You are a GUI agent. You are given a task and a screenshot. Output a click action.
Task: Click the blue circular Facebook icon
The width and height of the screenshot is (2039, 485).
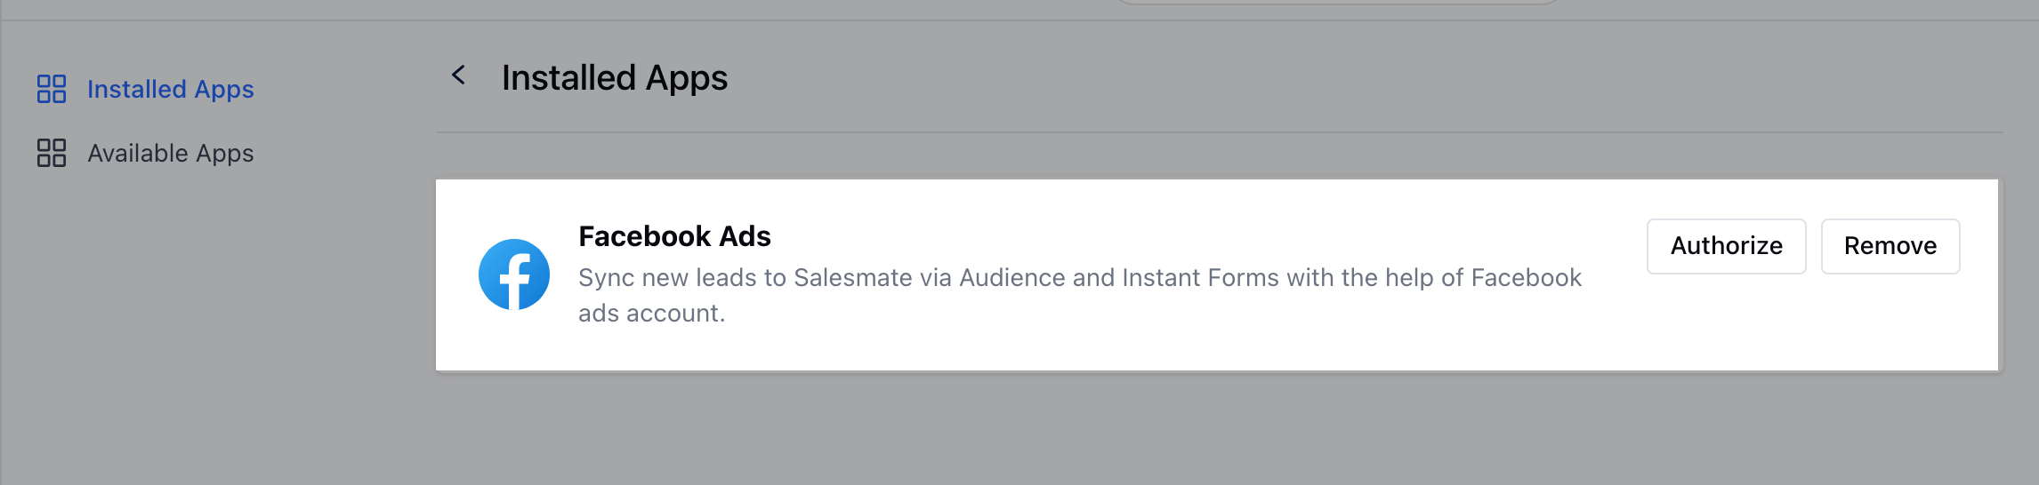tap(514, 274)
